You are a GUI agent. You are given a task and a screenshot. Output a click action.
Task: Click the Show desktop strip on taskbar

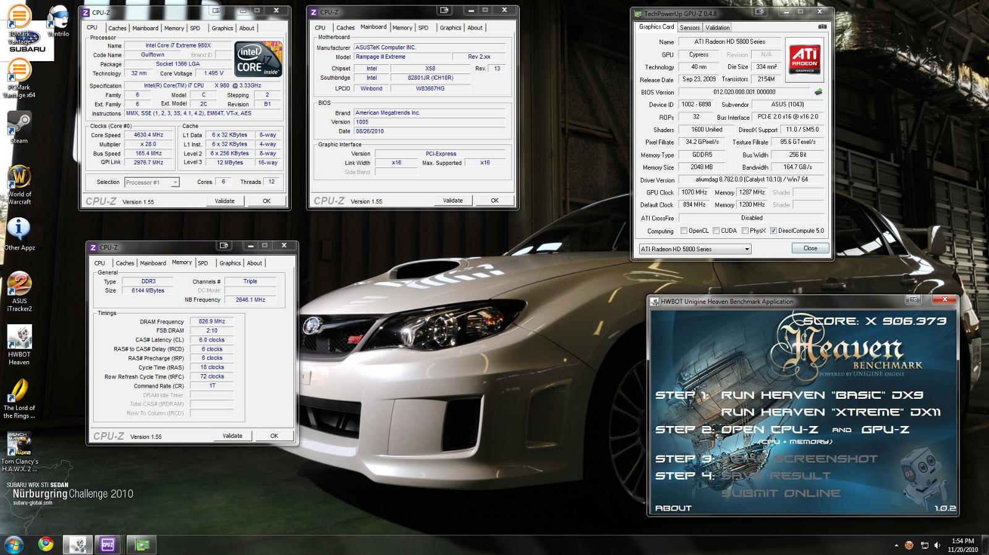[985, 545]
